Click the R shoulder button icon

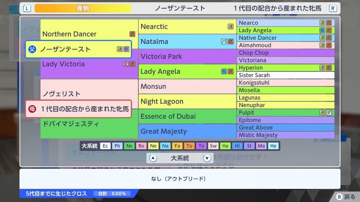(x=333, y=8)
